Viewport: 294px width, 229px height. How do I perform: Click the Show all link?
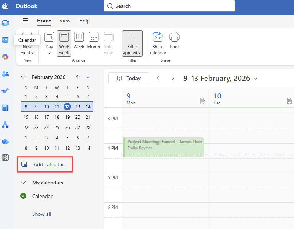click(41, 214)
